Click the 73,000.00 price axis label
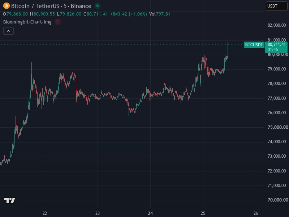The height and width of the screenshot is (217, 289). (x=277, y=156)
